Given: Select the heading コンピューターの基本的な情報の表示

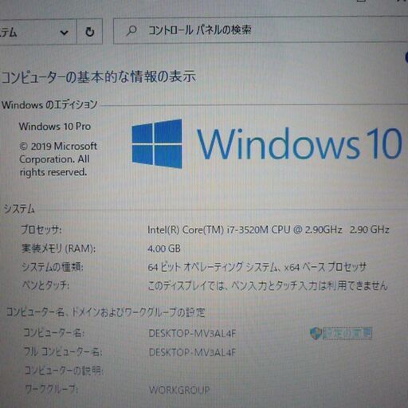Looking at the screenshot, I should [99, 76].
